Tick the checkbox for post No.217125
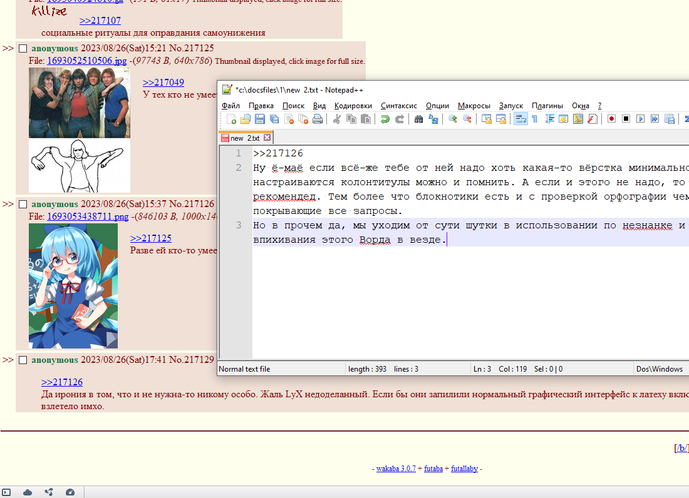The height and width of the screenshot is (498, 689). (x=23, y=48)
